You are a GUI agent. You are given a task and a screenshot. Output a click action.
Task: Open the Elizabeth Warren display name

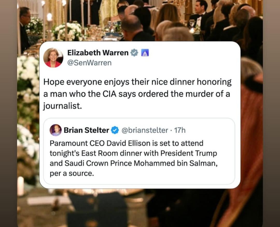click(x=98, y=53)
